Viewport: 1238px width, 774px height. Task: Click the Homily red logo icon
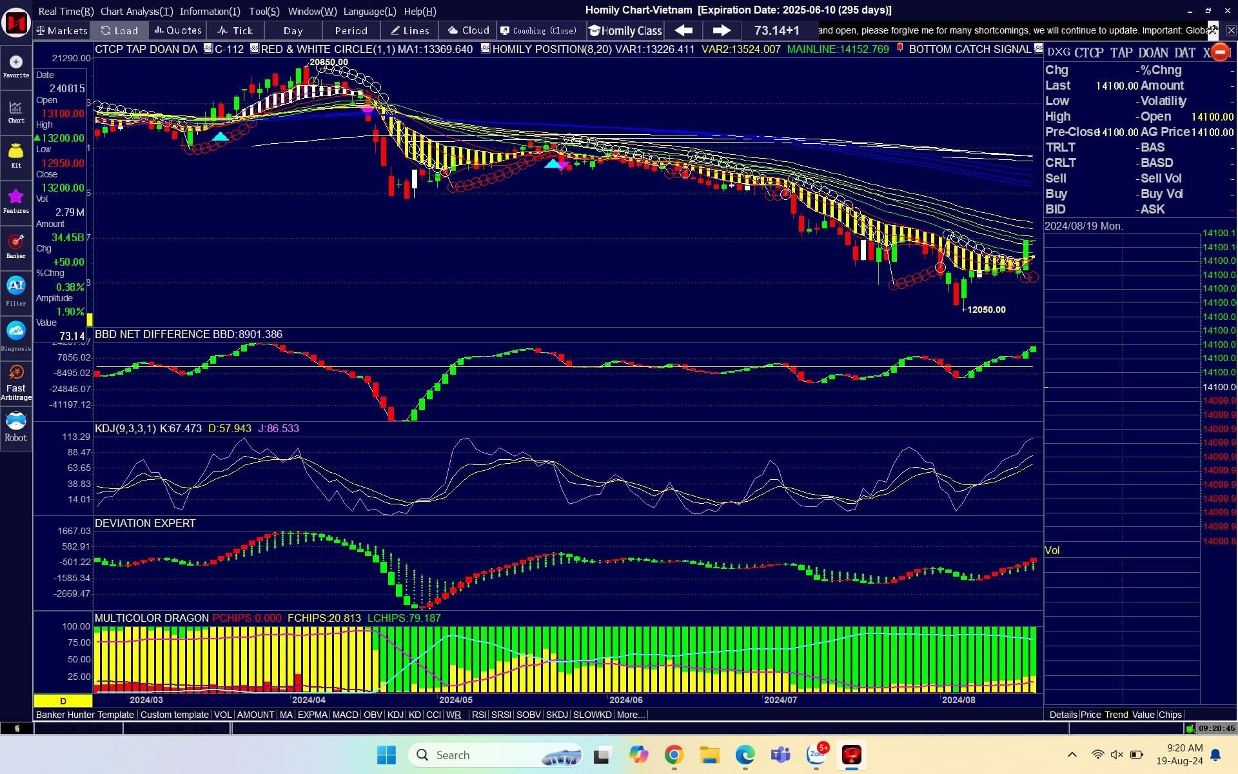16,23
